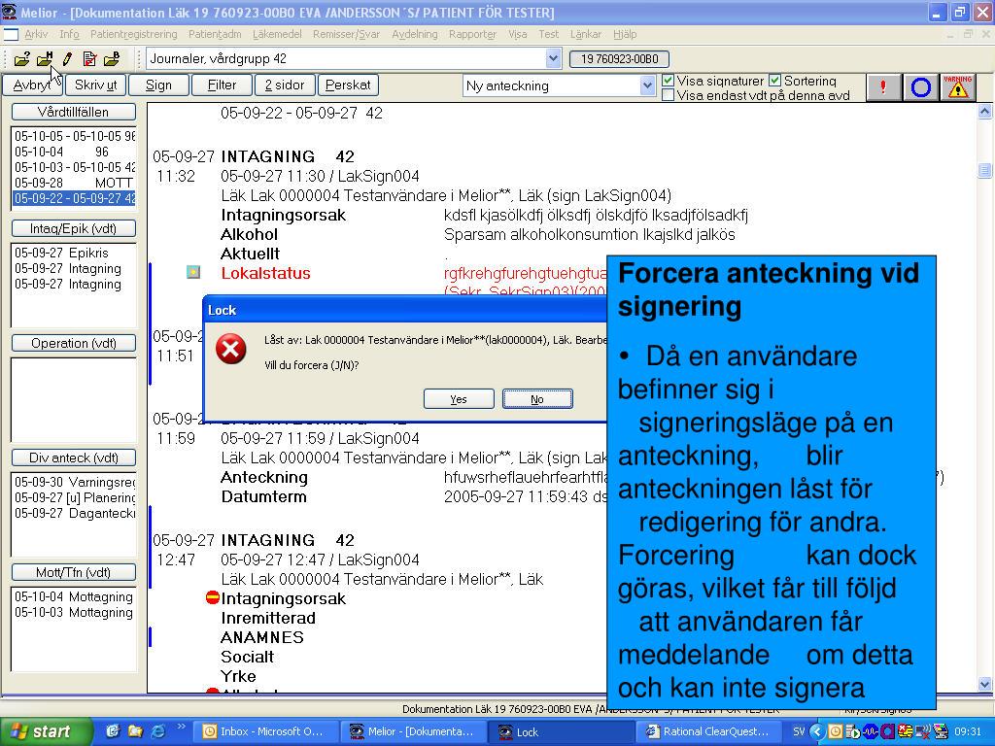
Task: Click the Vårdtillfällen header button
Action: click(74, 112)
